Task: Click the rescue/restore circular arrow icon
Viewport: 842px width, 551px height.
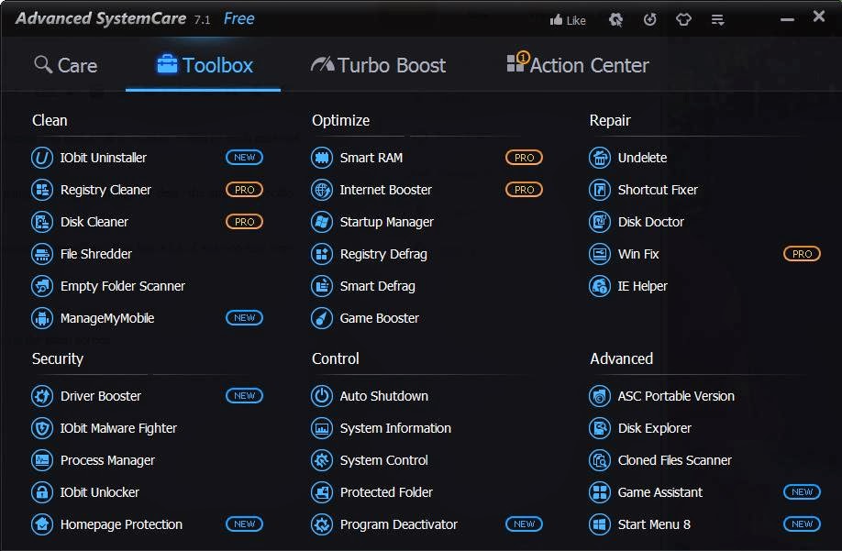Action: point(649,19)
